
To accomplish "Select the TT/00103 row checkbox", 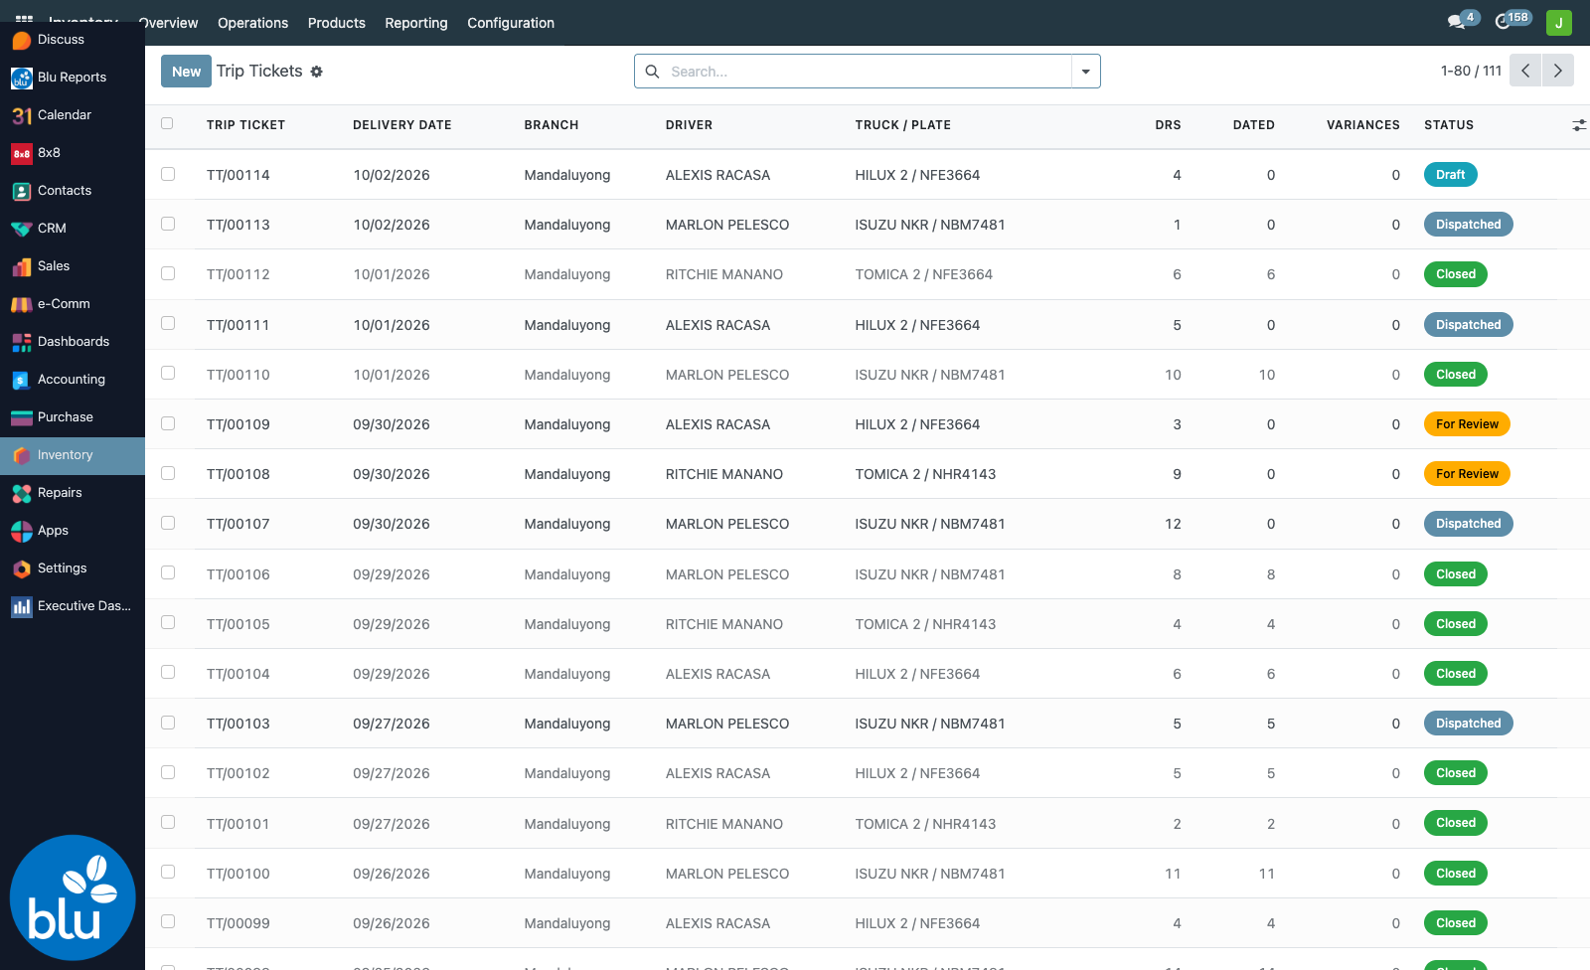I will 168,723.
